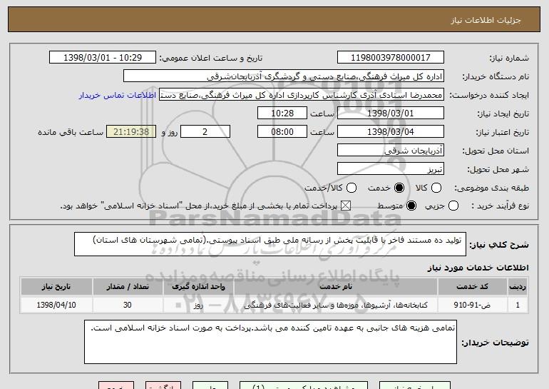Screen dimensions: 549x389
Task: Click row number 1 cell
Action: [x=518, y=305]
